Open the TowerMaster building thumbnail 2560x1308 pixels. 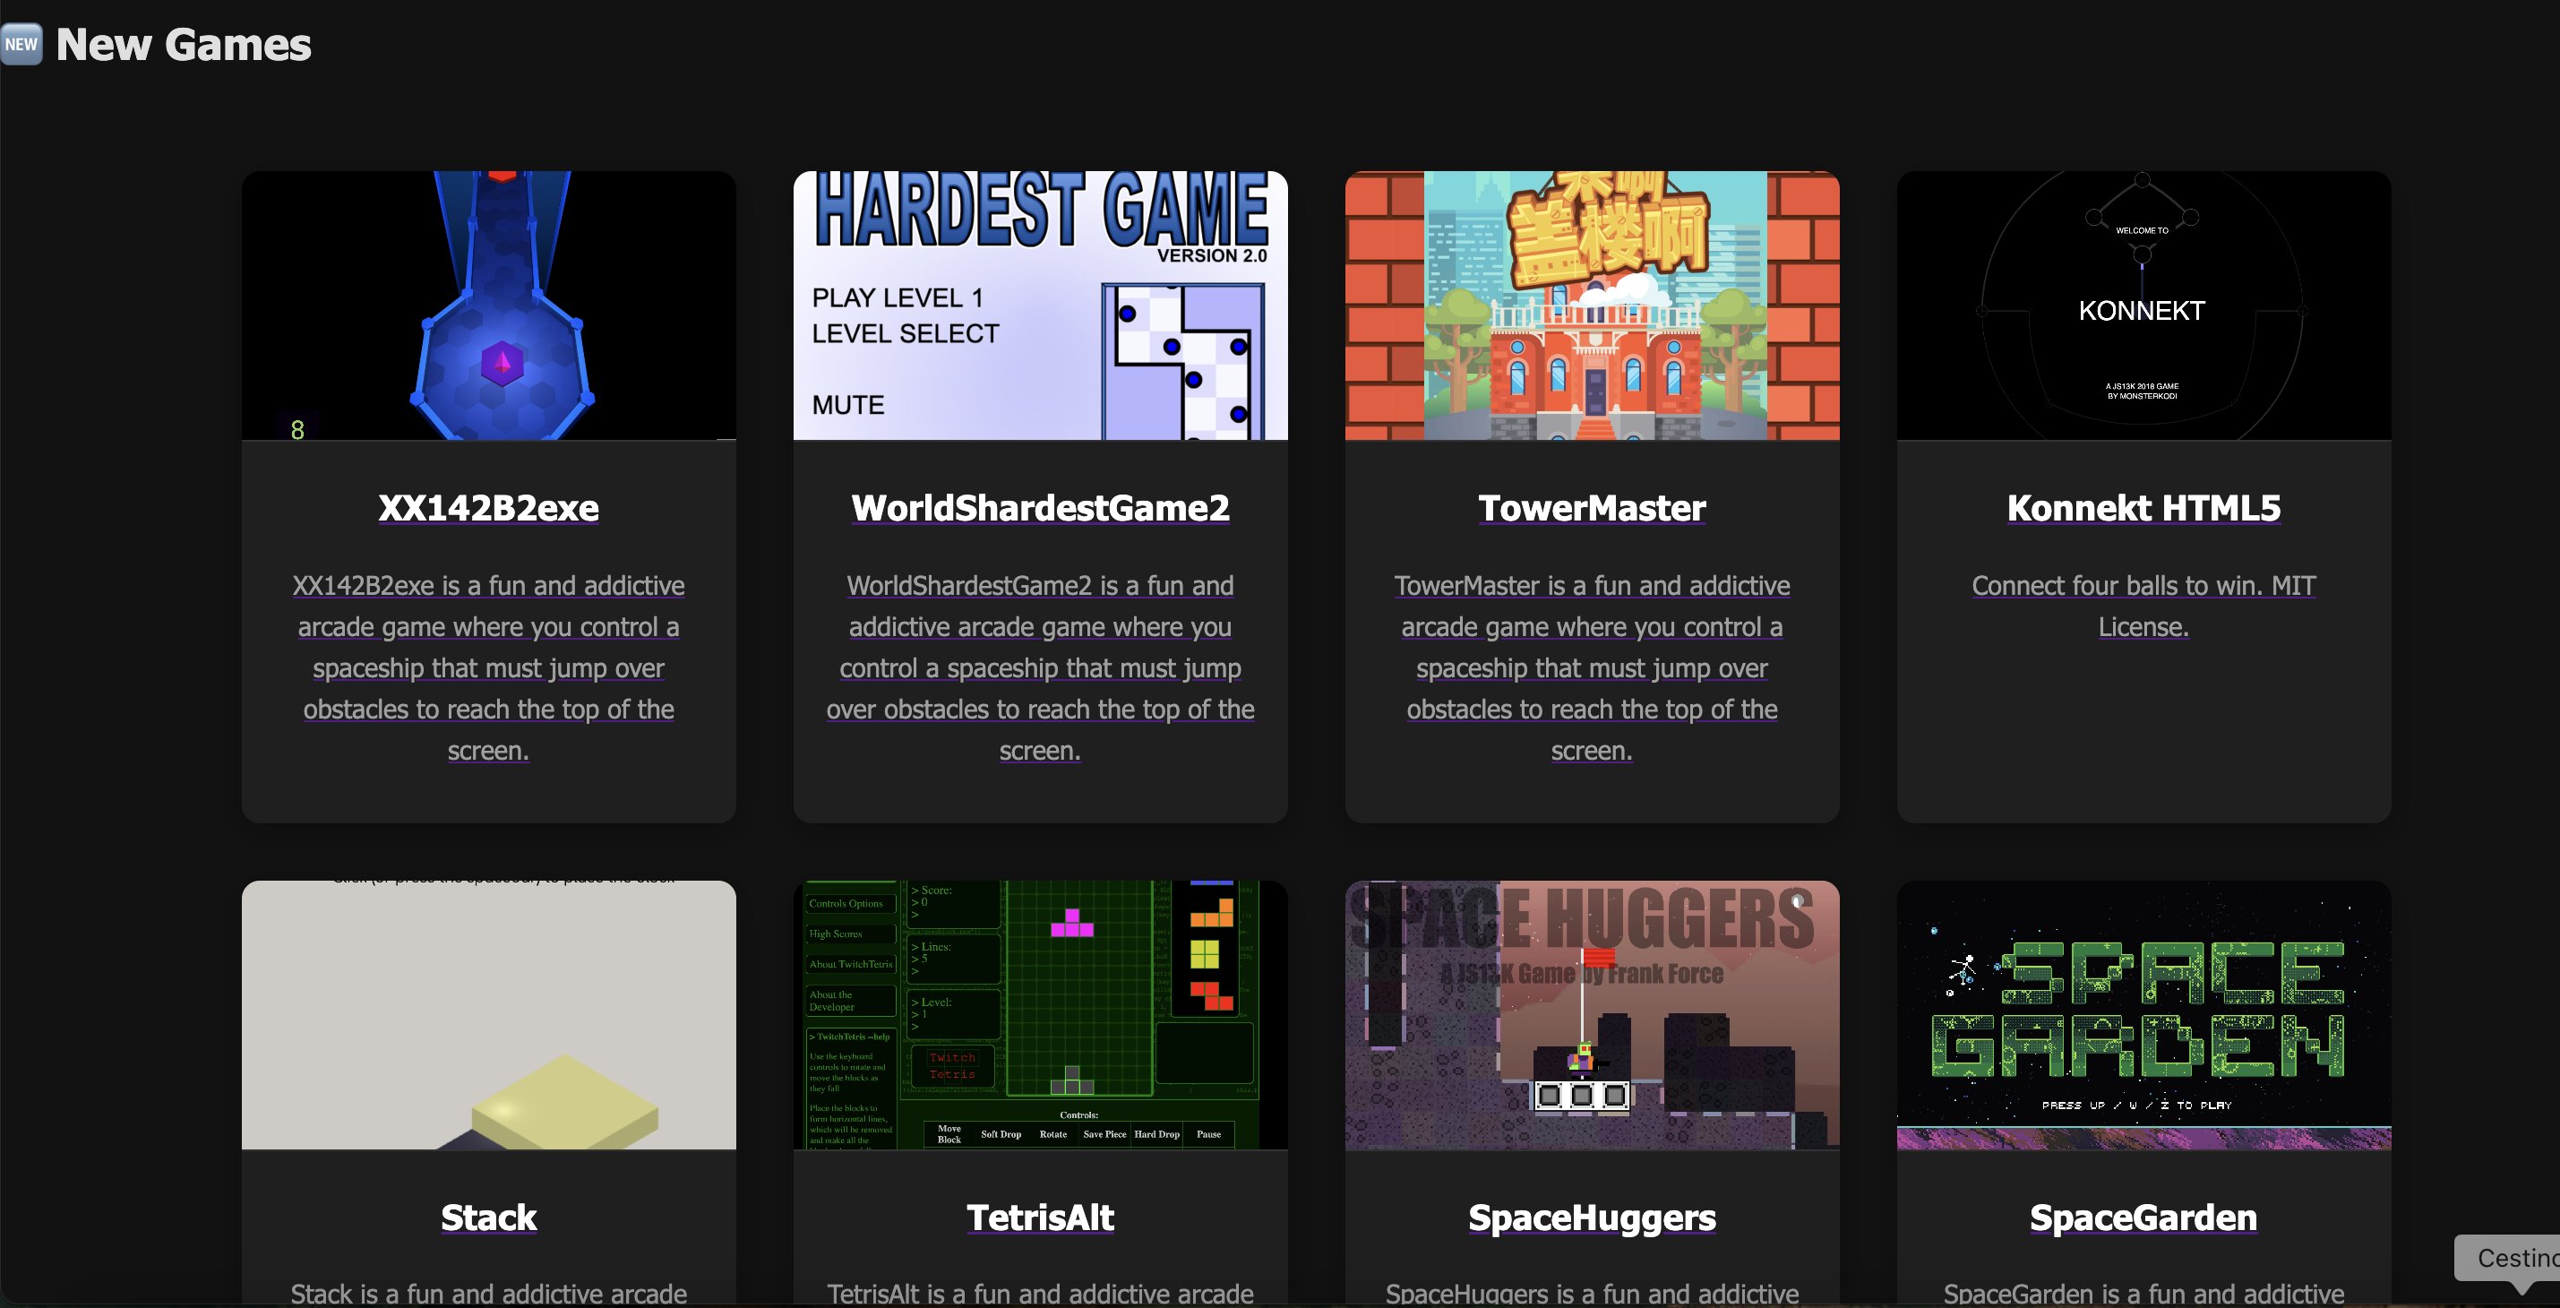(x=1591, y=305)
